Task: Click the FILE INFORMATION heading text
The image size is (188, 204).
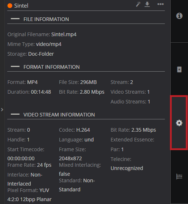Action: (x=46, y=19)
